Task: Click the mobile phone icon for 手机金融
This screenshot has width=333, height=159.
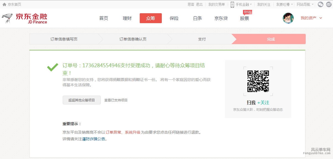Action: pos(232,4)
